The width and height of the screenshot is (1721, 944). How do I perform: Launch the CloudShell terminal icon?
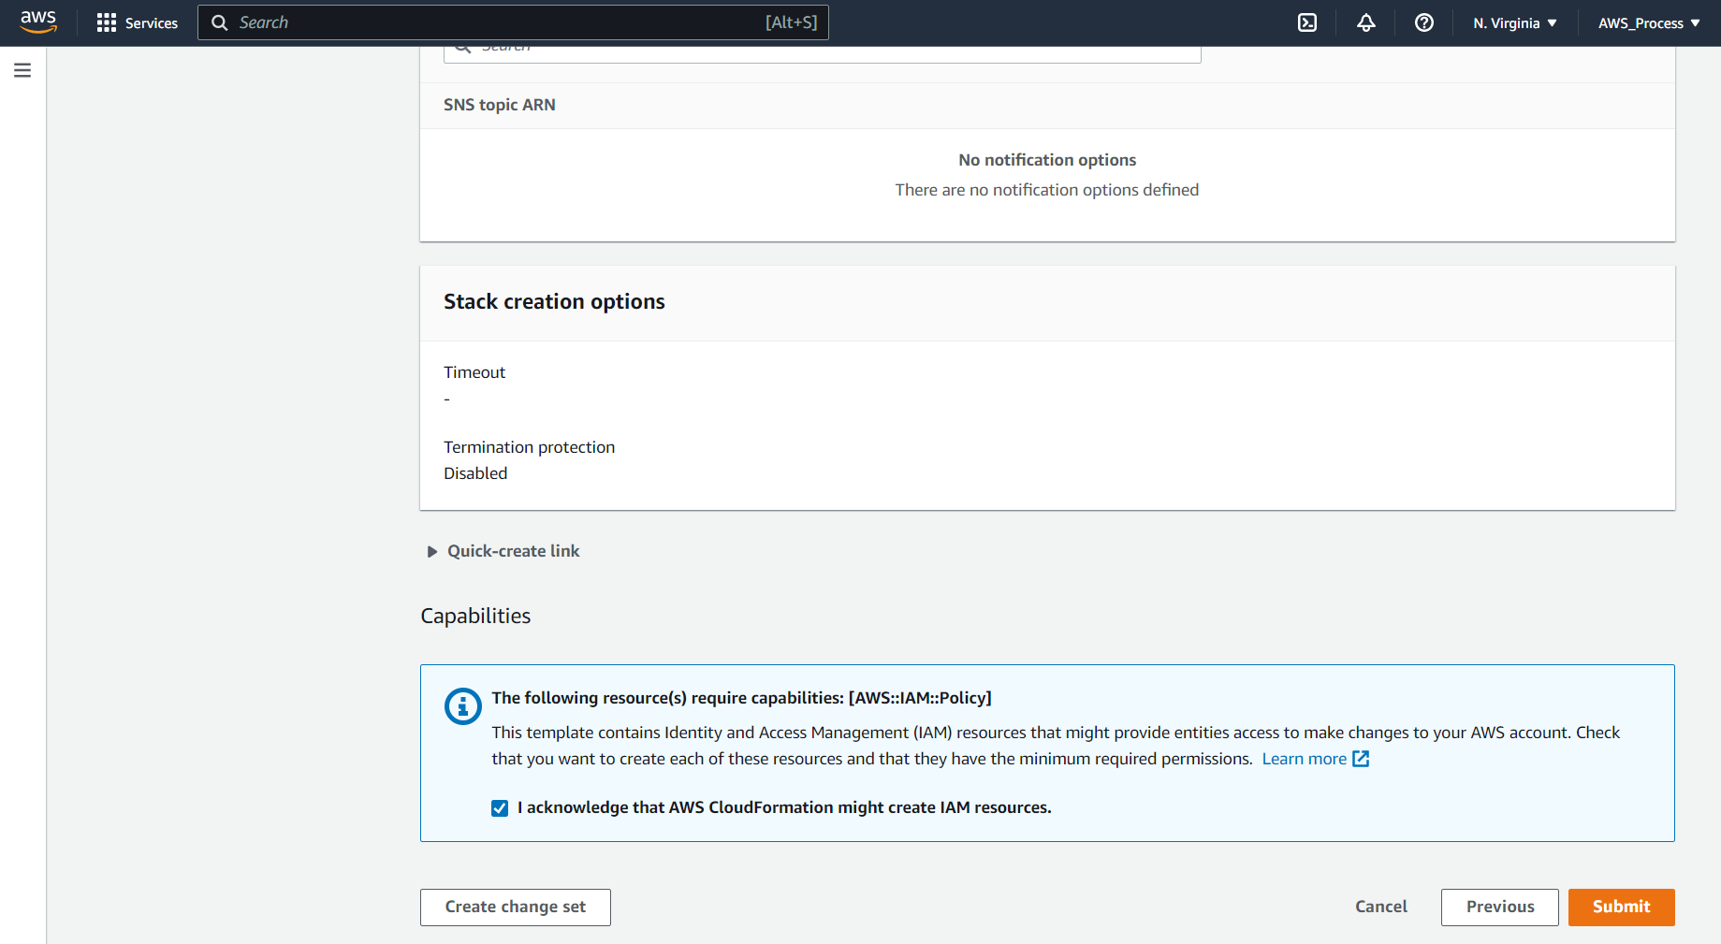(x=1307, y=22)
